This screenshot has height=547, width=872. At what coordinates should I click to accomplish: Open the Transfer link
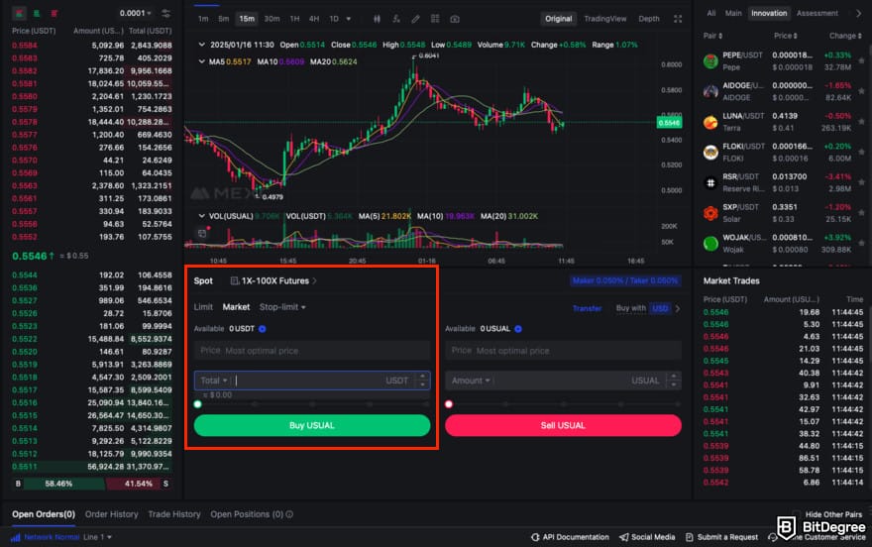[x=587, y=308]
